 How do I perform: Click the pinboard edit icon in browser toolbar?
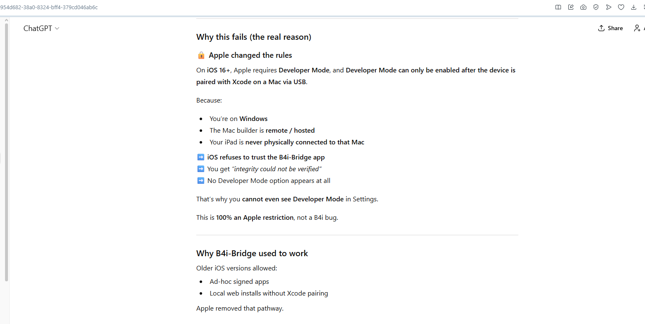(x=571, y=7)
